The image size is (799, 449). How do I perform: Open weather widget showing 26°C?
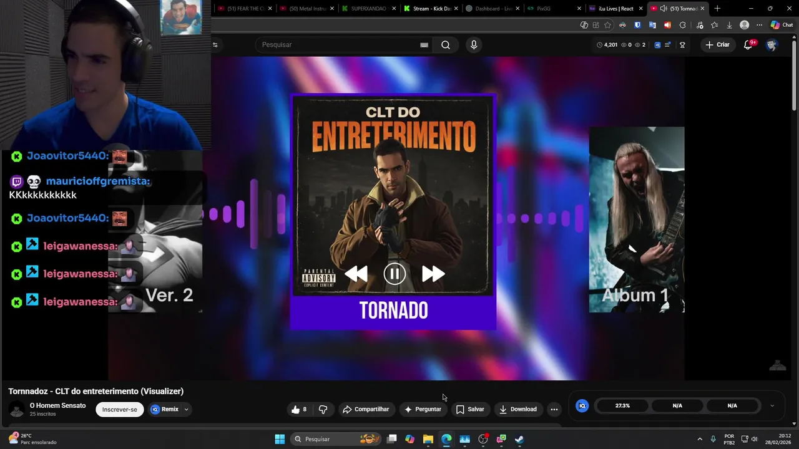click(31, 439)
